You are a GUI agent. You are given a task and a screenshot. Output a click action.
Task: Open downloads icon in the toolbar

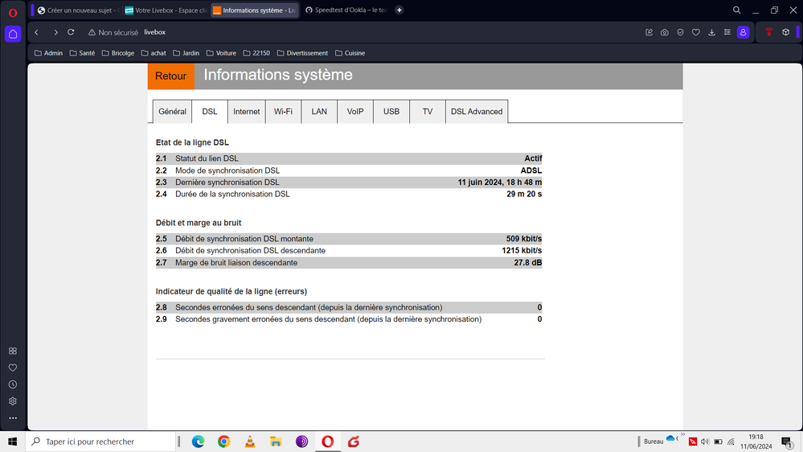[x=711, y=32]
